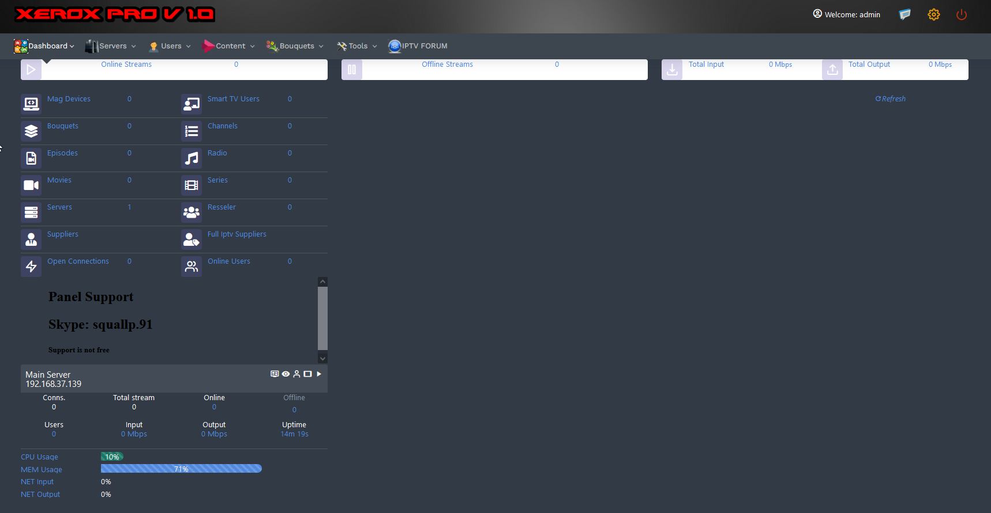Image resolution: width=991 pixels, height=513 pixels.
Task: Click the "Total stream" label in Main Server
Action: coord(134,398)
